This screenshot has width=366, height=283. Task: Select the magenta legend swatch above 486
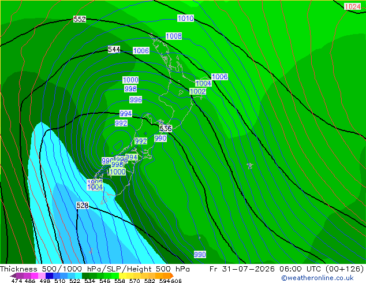pyautogui.click(x=35, y=275)
